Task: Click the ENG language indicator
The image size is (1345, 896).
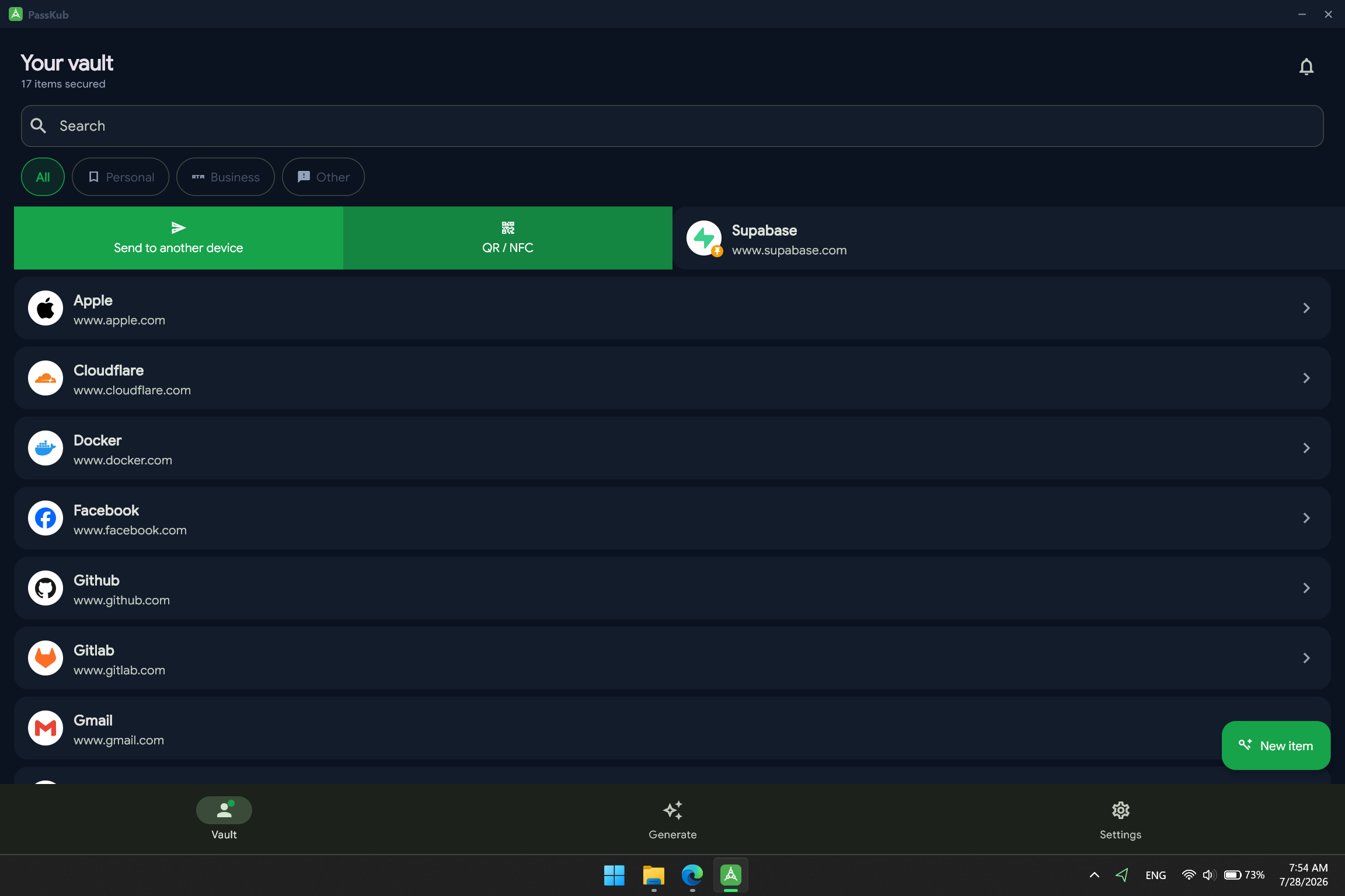Action: tap(1156, 875)
